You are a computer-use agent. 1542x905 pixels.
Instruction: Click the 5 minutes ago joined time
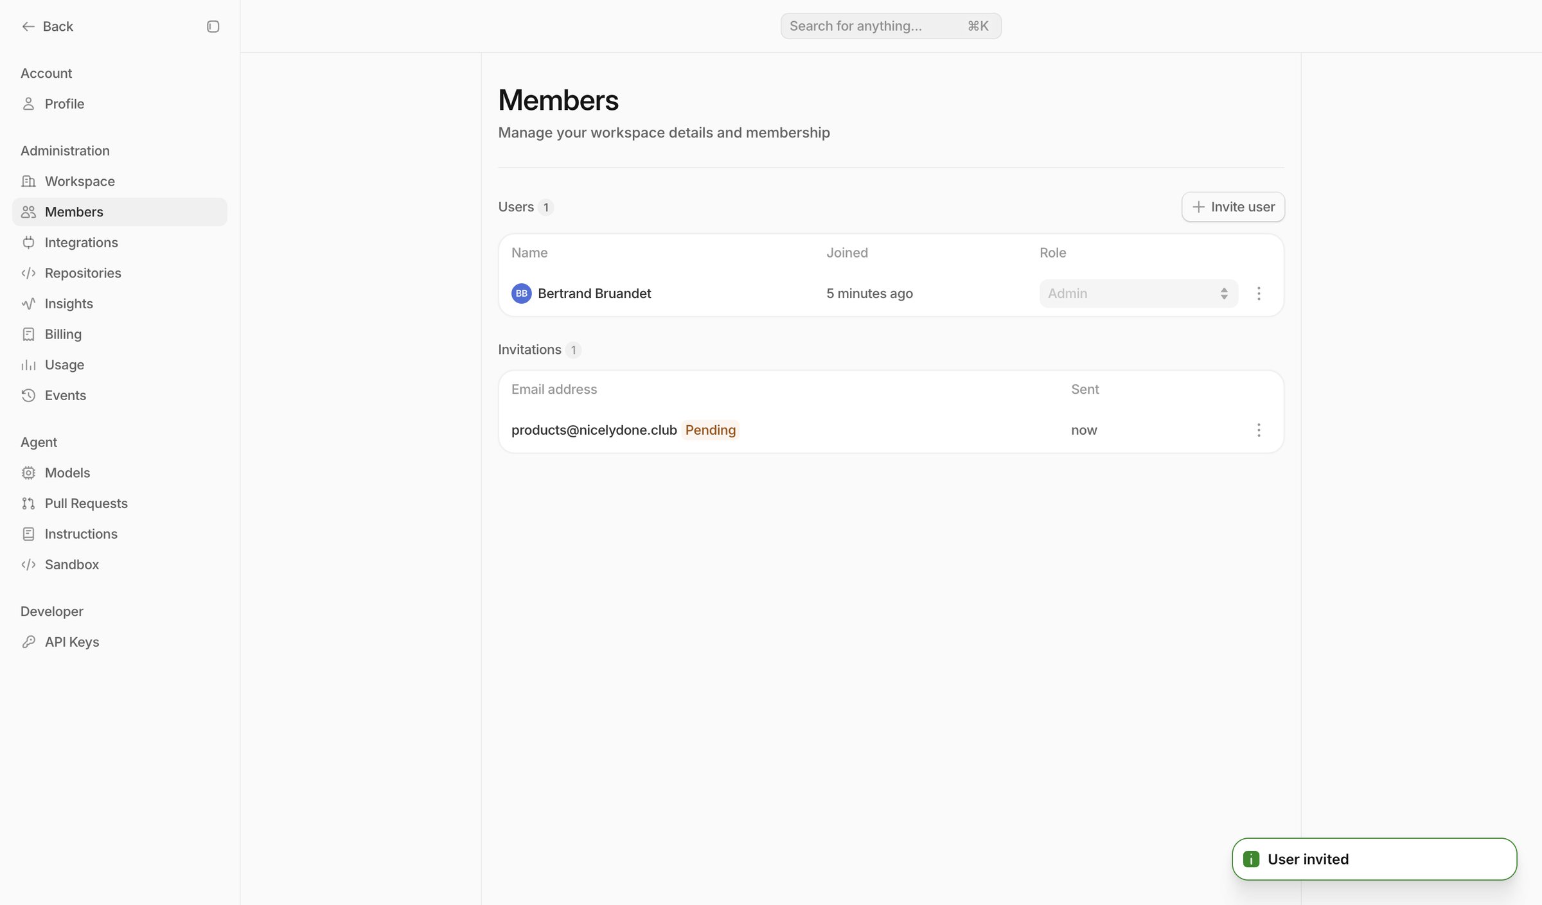(x=869, y=294)
